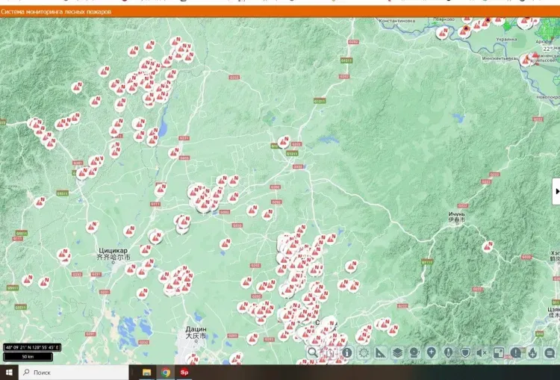This screenshot has width=560, height=380.
Task: Expand the side panel using right-edge arrow
Action: tap(556, 191)
